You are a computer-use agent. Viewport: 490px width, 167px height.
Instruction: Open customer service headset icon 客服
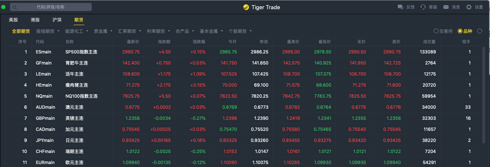pyautogui.click(x=423, y=7)
